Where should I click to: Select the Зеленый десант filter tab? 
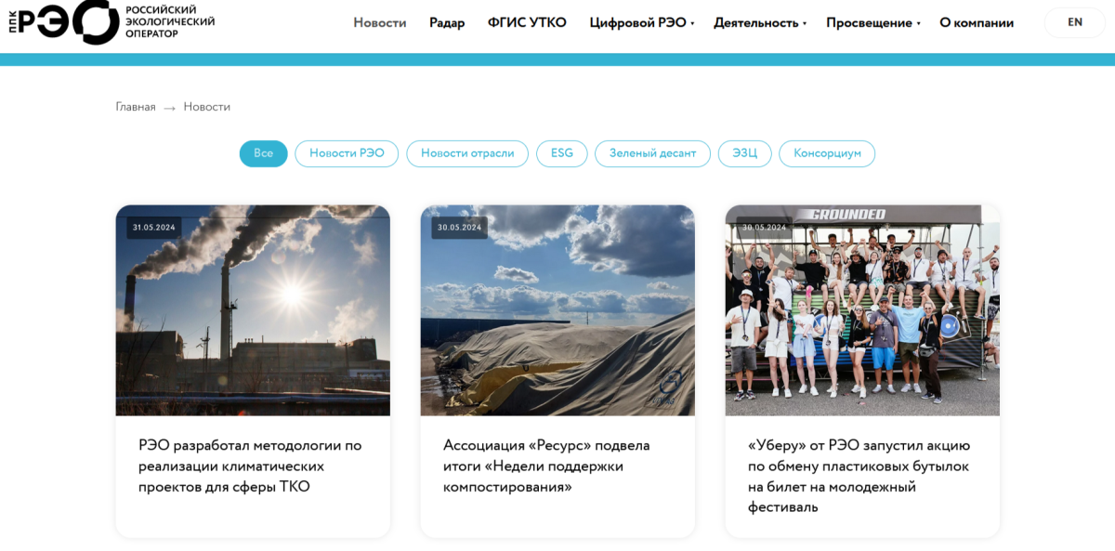pos(652,153)
